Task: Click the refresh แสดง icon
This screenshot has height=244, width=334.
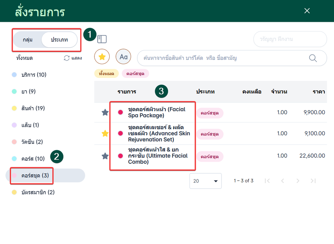Action: click(x=67, y=58)
